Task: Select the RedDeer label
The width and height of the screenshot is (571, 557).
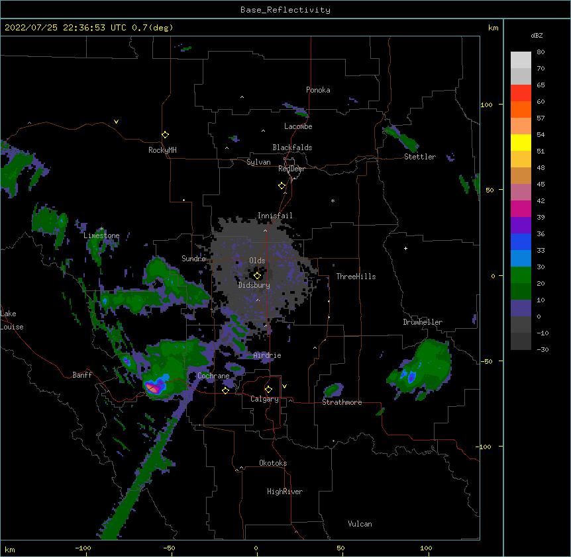Action: (x=291, y=169)
